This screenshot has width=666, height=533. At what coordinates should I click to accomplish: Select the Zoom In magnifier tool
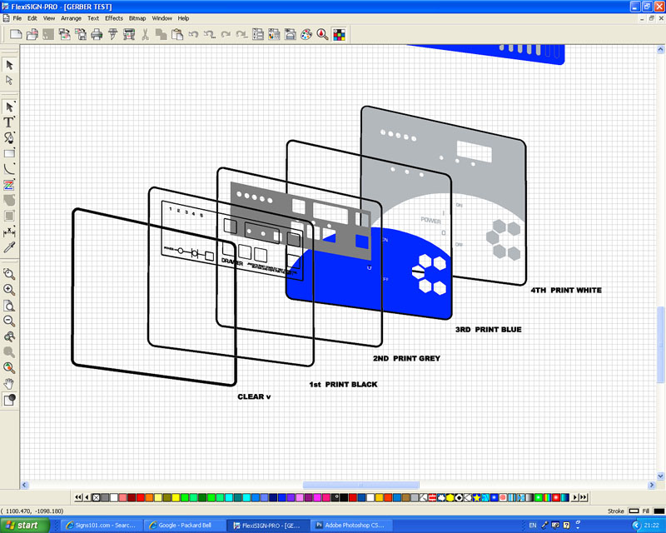tap(9, 290)
